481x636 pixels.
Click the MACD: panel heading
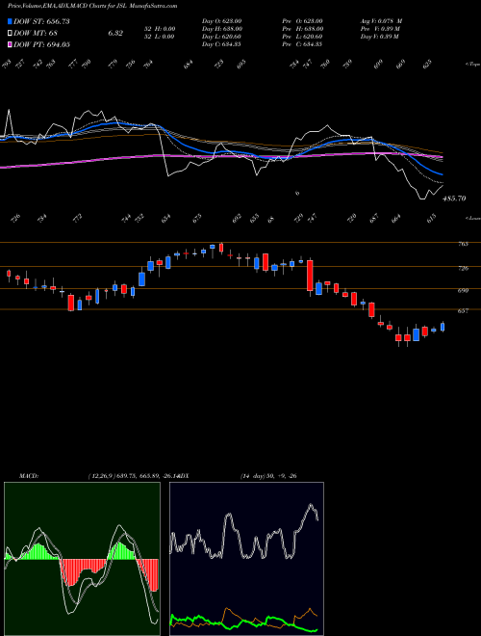click(x=29, y=476)
